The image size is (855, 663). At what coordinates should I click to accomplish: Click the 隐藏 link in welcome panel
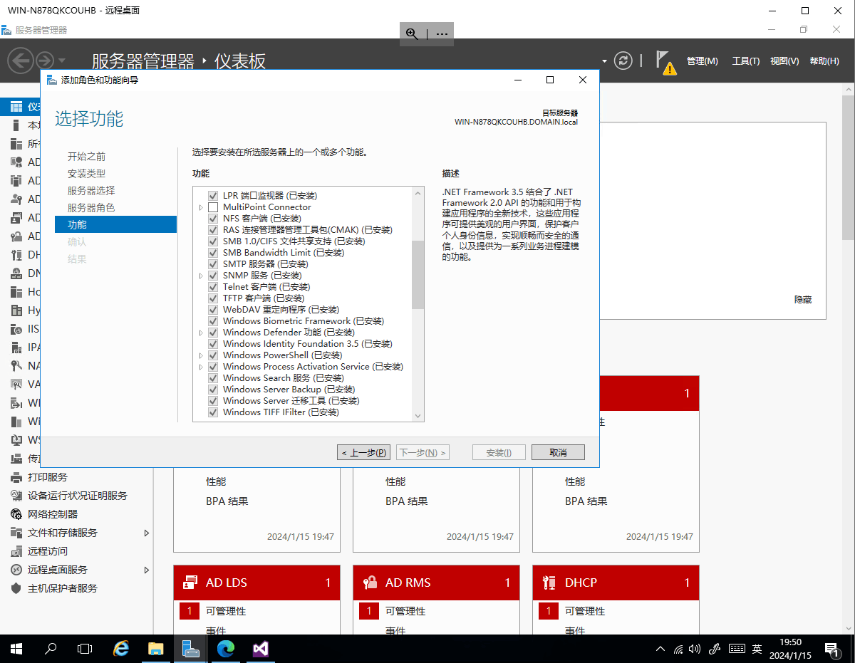click(803, 300)
